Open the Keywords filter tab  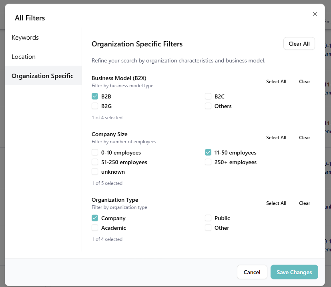pyautogui.click(x=25, y=38)
